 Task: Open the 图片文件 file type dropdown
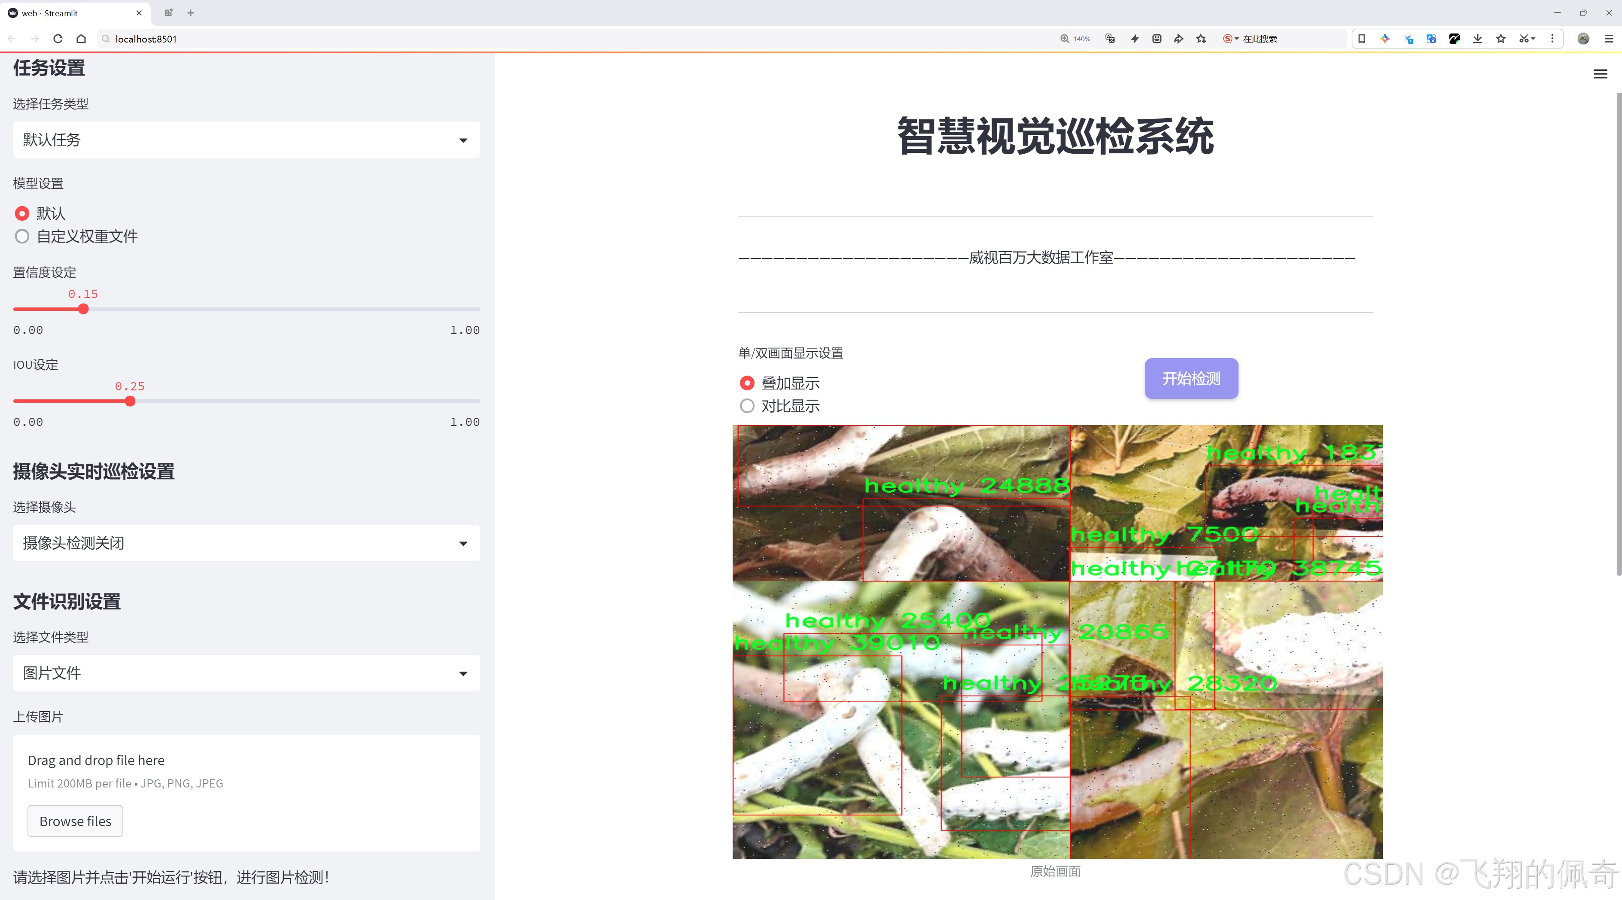coord(246,673)
